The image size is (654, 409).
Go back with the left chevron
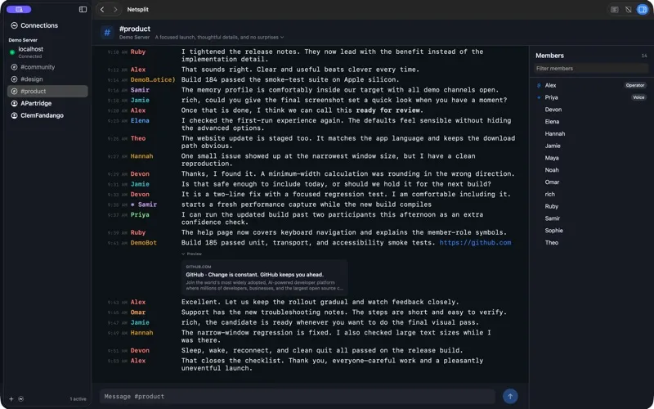pos(102,9)
